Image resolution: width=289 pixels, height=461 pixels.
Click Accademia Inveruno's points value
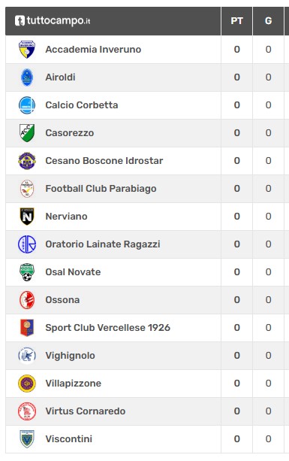(236, 50)
